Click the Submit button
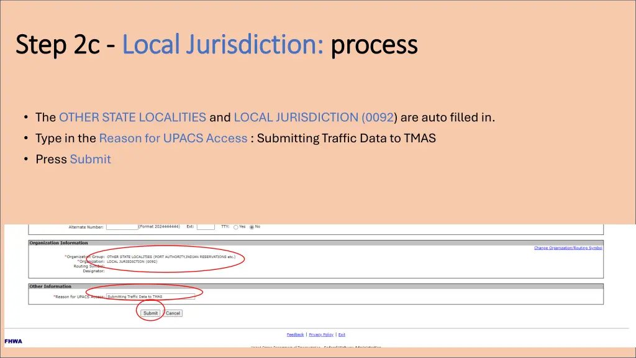Viewport: 636px width, 358px height. click(150, 313)
